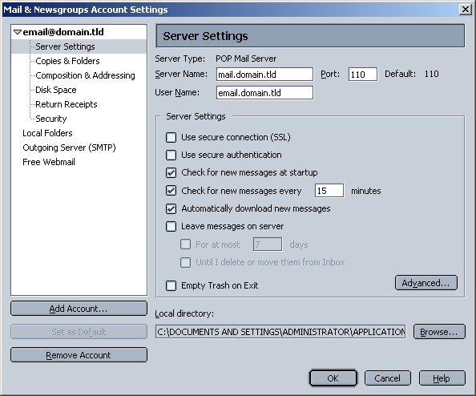Open the Advanced server settings
The height and width of the screenshot is (396, 476).
tap(426, 283)
